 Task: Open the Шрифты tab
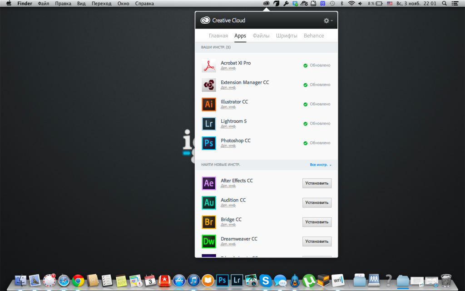point(287,35)
